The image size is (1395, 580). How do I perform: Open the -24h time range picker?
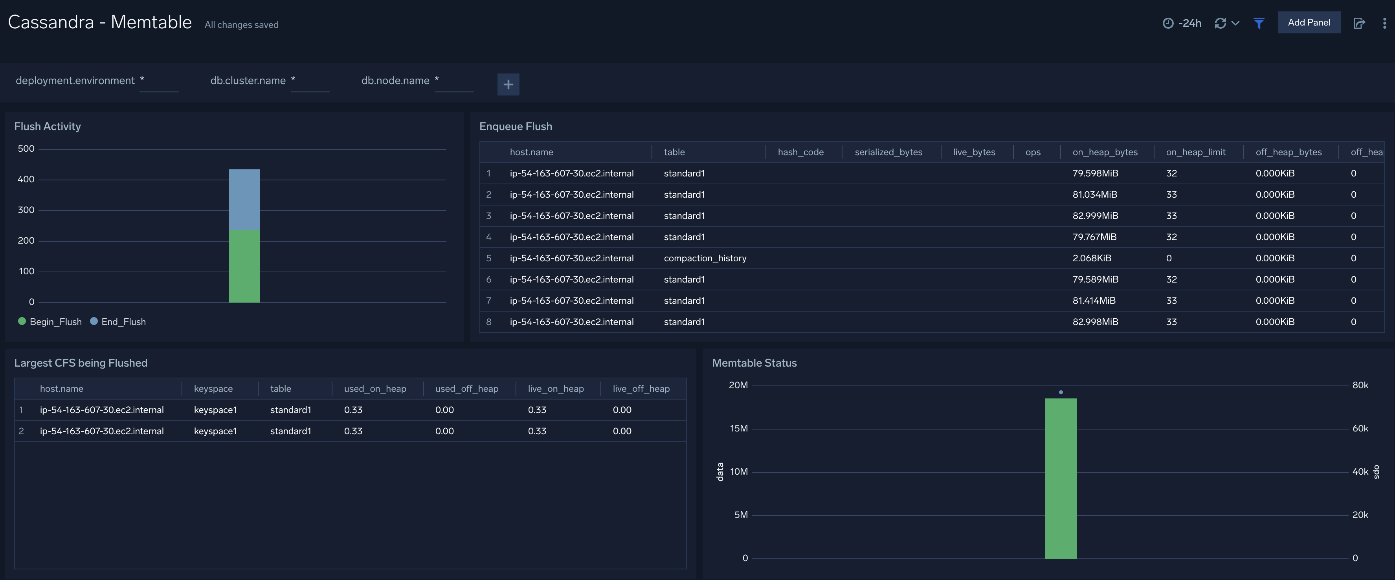tap(1182, 23)
